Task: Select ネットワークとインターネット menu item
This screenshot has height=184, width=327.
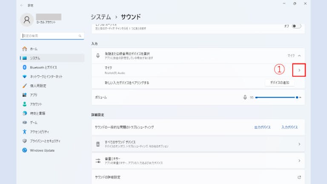Action: click(x=52, y=76)
